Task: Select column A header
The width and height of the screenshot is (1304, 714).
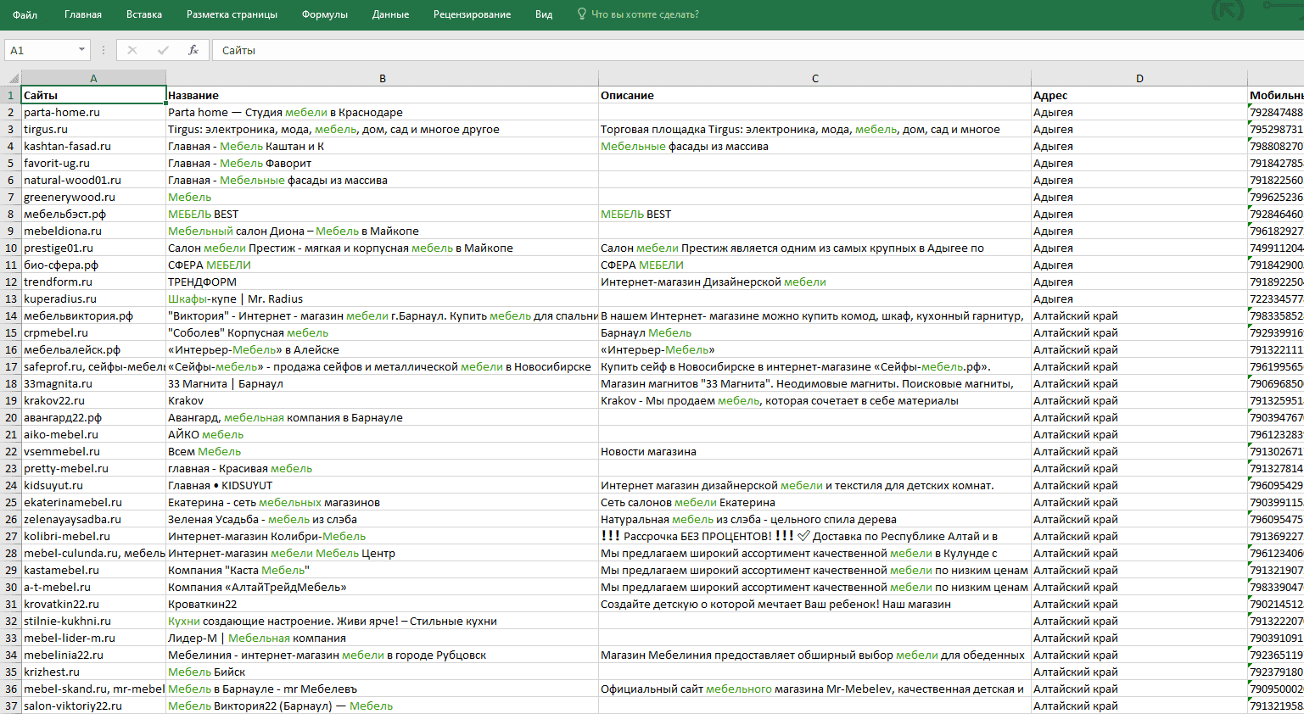Action: pos(93,78)
